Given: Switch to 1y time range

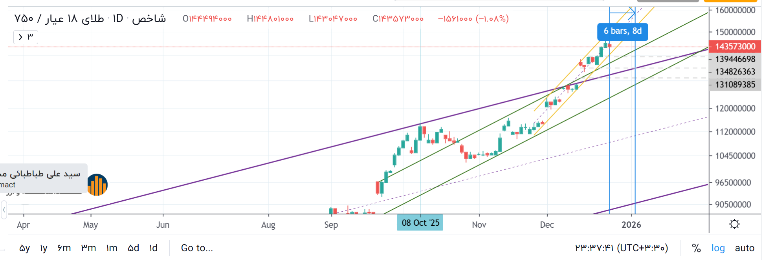Looking at the screenshot, I should pyautogui.click(x=44, y=248).
